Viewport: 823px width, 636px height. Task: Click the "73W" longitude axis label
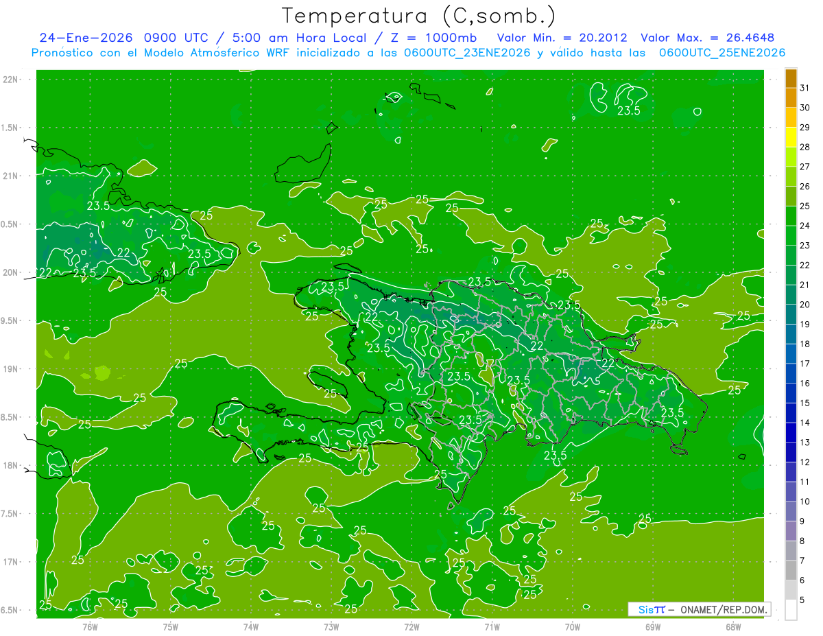pyautogui.click(x=331, y=626)
